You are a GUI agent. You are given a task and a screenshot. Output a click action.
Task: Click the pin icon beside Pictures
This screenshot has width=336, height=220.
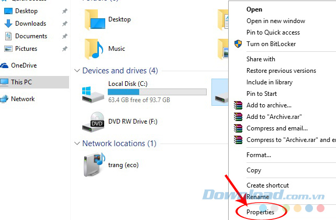65,49
